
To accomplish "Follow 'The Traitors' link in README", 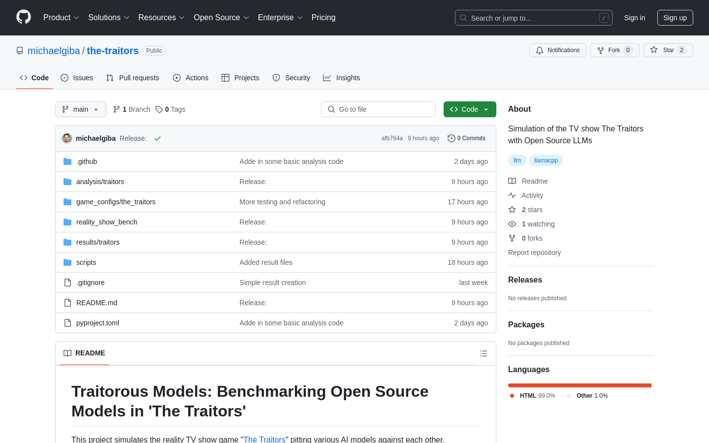I will click(x=264, y=440).
